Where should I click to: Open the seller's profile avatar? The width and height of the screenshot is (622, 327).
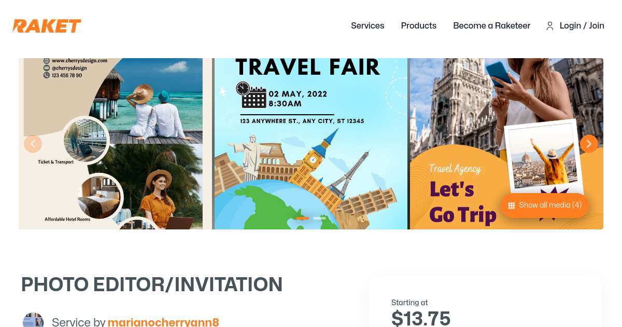coord(33,321)
